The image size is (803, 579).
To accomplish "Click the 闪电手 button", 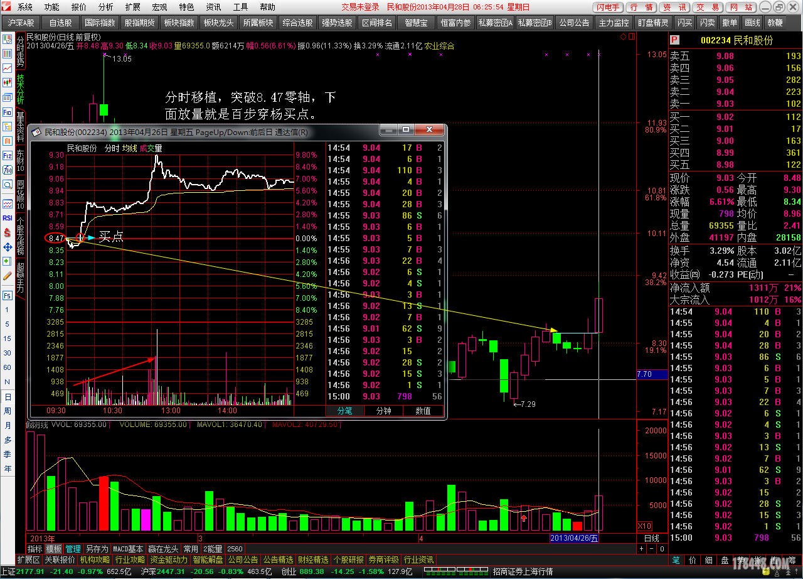I will (x=607, y=8).
